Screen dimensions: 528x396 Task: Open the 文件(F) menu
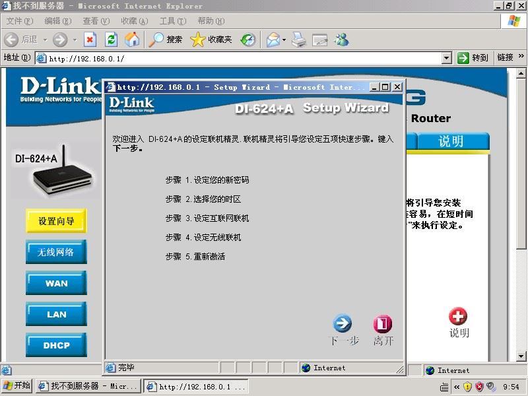[x=20, y=21]
